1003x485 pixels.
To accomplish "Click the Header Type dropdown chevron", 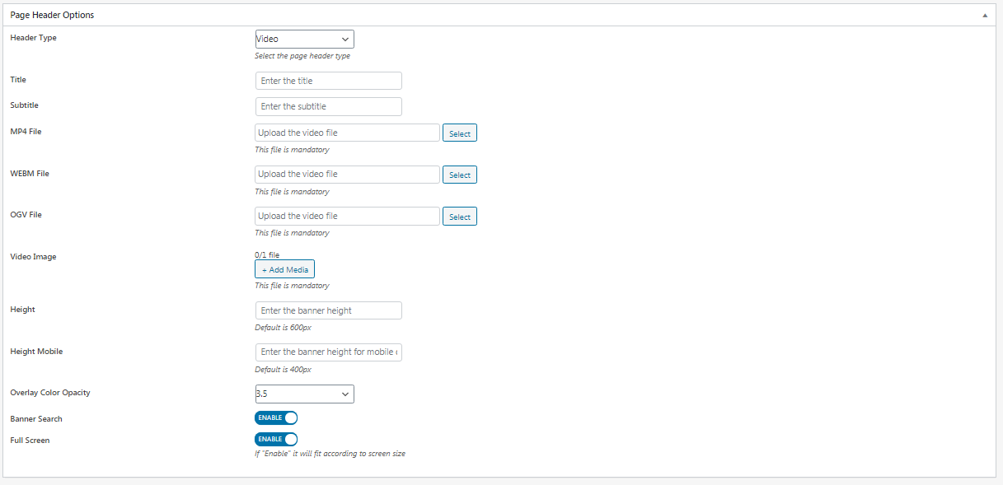I will click(x=344, y=39).
